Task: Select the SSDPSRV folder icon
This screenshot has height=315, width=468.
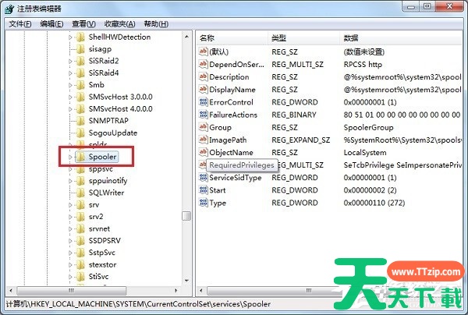Action: click(x=80, y=240)
